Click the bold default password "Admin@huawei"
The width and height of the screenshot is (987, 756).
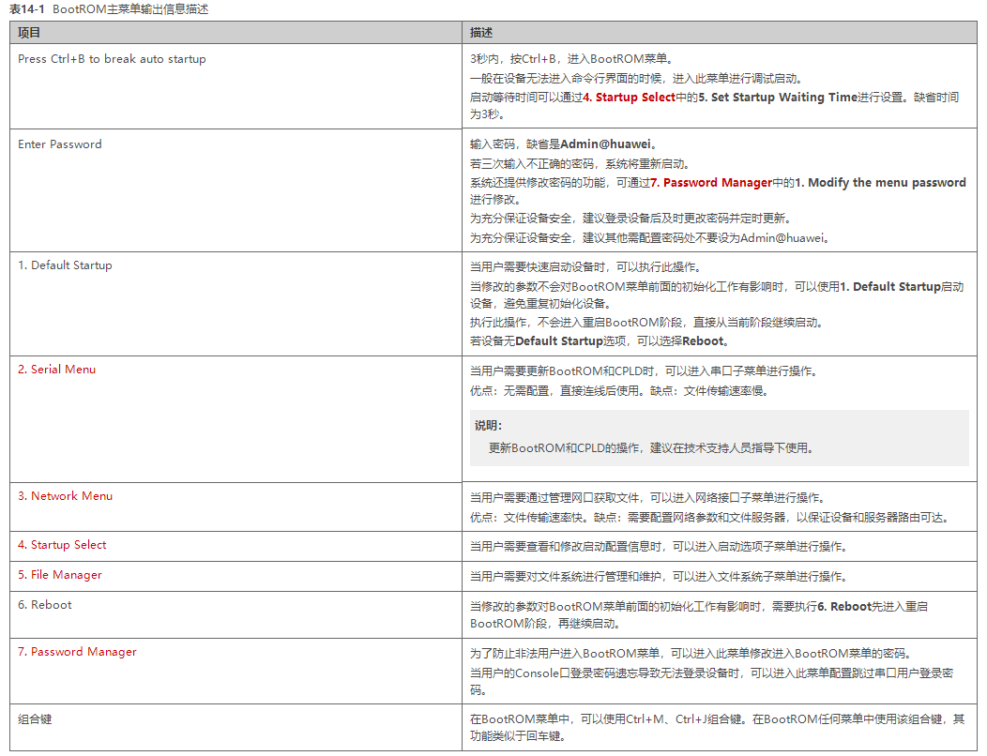coord(604,144)
